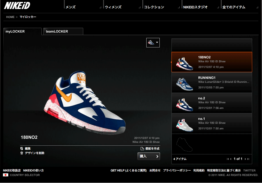Click the 1 of 1 page indicator
The height and width of the screenshot is (183, 262).
point(238,159)
